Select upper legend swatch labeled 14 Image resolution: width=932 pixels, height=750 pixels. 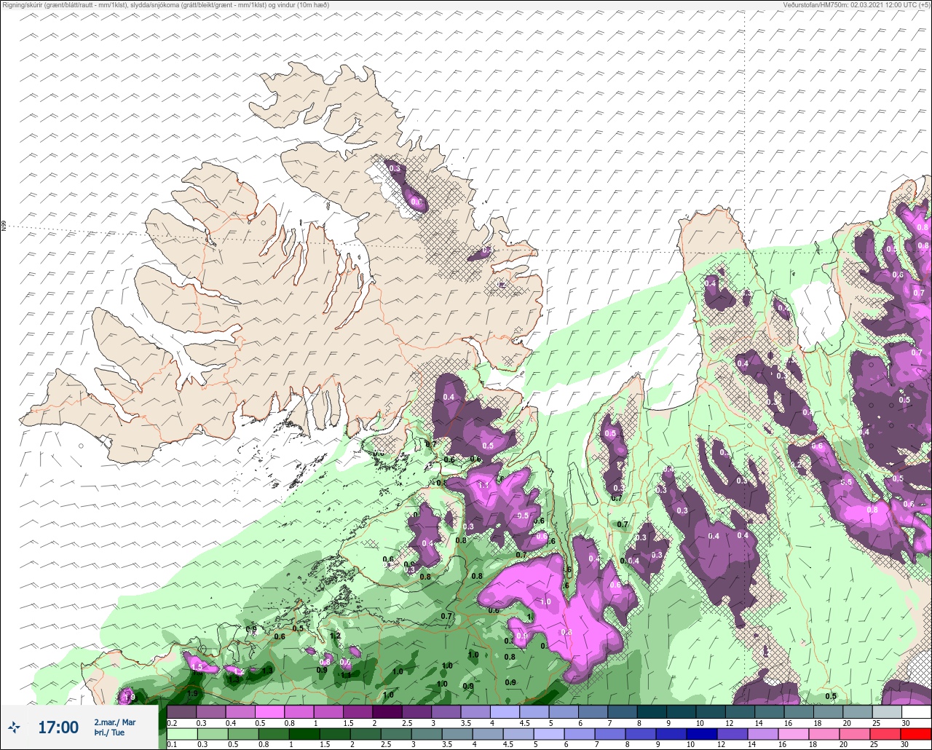tap(770, 711)
